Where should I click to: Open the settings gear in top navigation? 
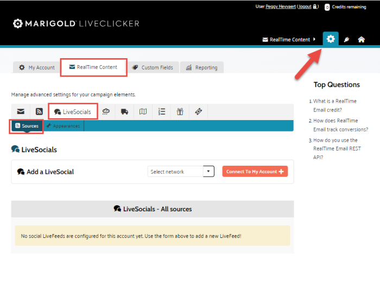(x=331, y=39)
